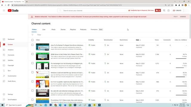Open Mail app from the taskbar
This screenshot has width=191, height=107.
pos(46,105)
